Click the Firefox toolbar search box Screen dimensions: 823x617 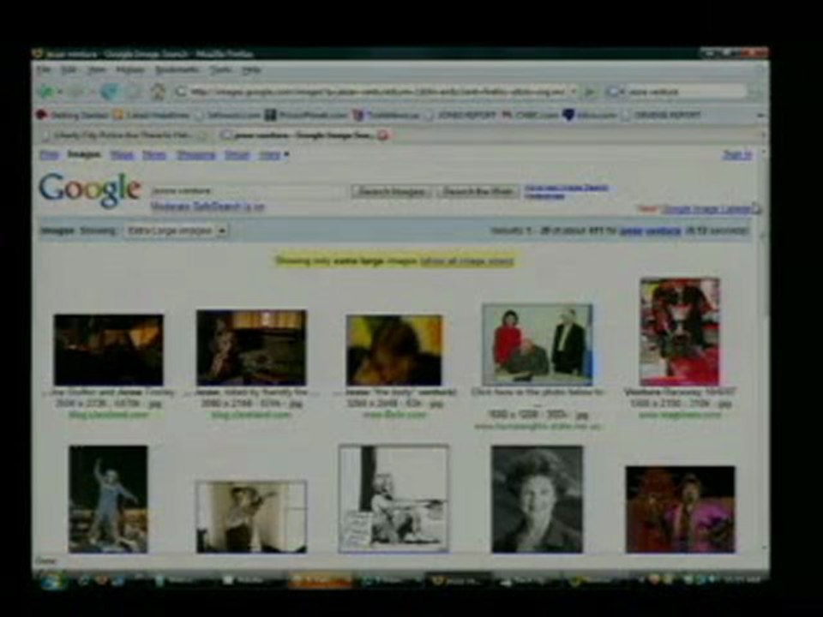click(x=676, y=92)
